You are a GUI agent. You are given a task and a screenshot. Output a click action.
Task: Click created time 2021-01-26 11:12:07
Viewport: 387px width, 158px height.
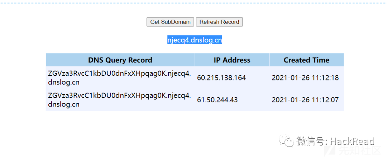click(x=305, y=100)
